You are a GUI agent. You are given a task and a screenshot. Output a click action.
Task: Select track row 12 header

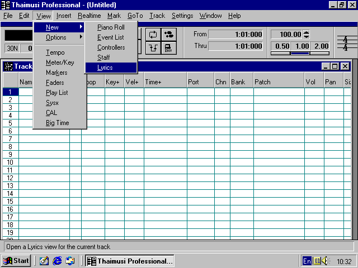pyautogui.click(x=11, y=178)
